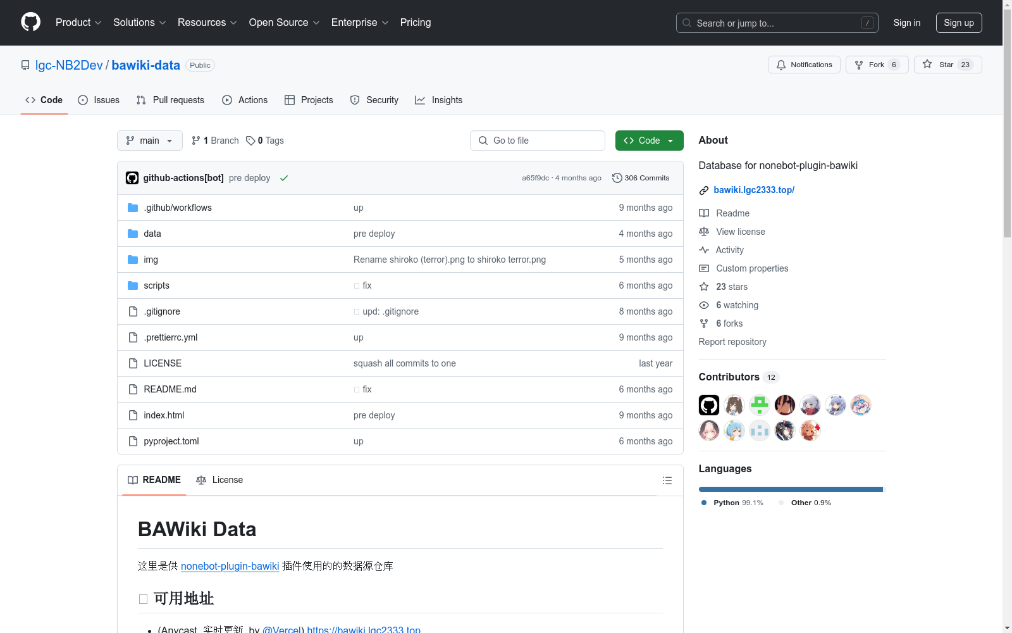Image resolution: width=1012 pixels, height=633 pixels.
Task: Expand the Product menu
Action: click(78, 23)
